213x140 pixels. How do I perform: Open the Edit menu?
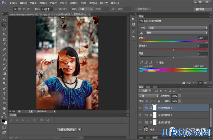pyautogui.click(x=23, y=3)
